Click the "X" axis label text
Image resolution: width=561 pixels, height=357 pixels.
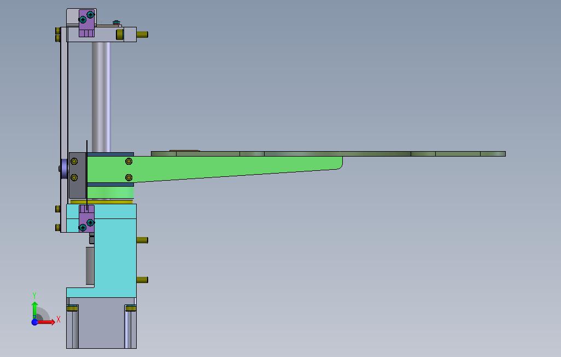pyautogui.click(x=59, y=319)
